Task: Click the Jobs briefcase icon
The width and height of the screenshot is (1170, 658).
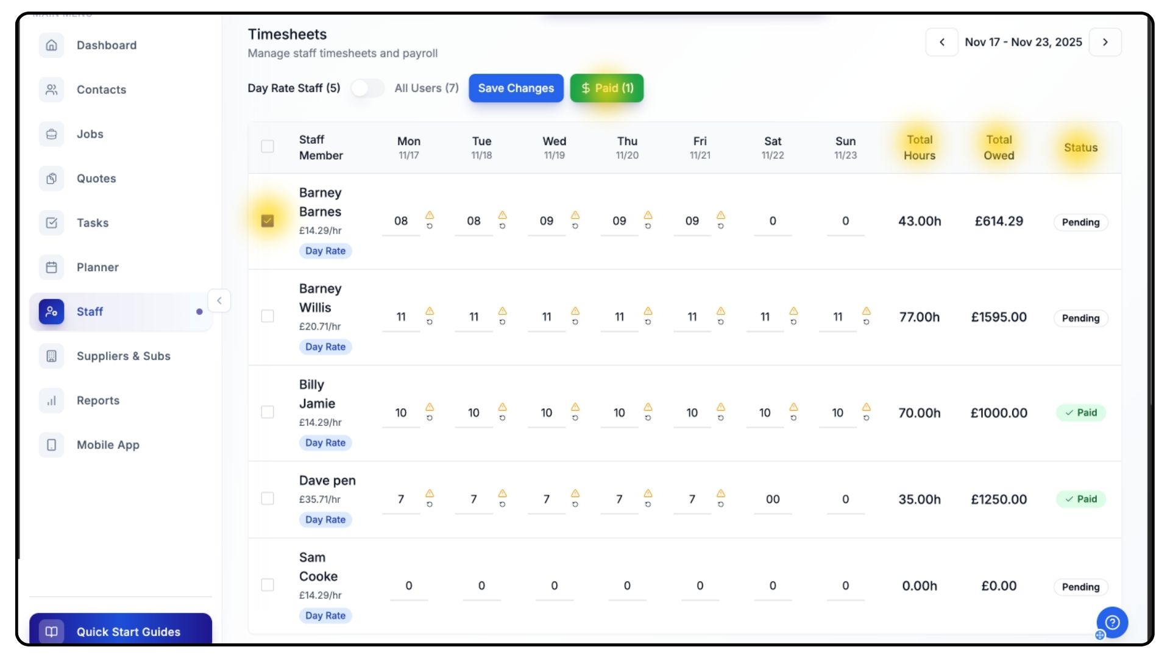Action: (x=52, y=134)
